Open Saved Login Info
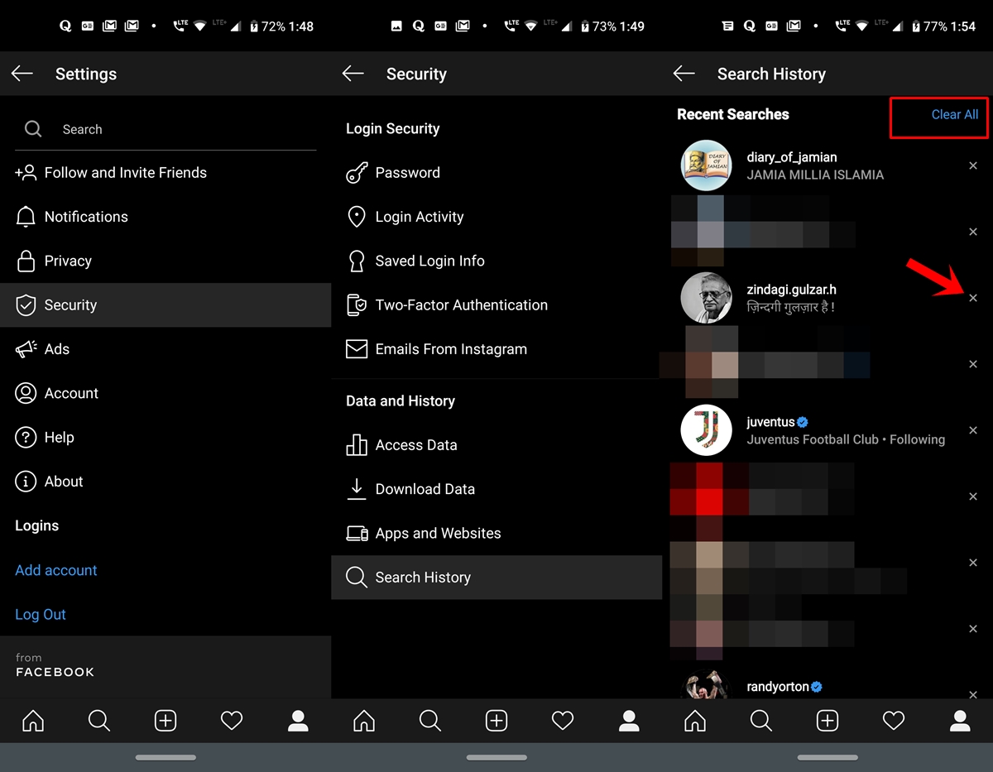The image size is (993, 772). pos(496,261)
